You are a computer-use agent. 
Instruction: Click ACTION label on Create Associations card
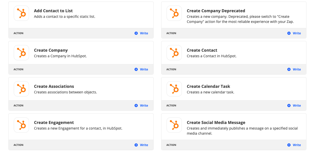(18, 106)
